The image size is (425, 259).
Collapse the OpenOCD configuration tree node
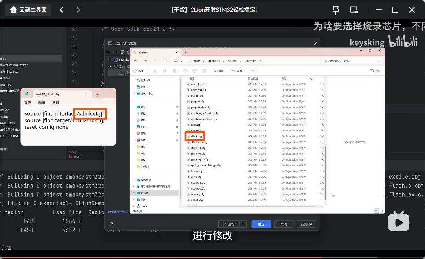[110, 66]
